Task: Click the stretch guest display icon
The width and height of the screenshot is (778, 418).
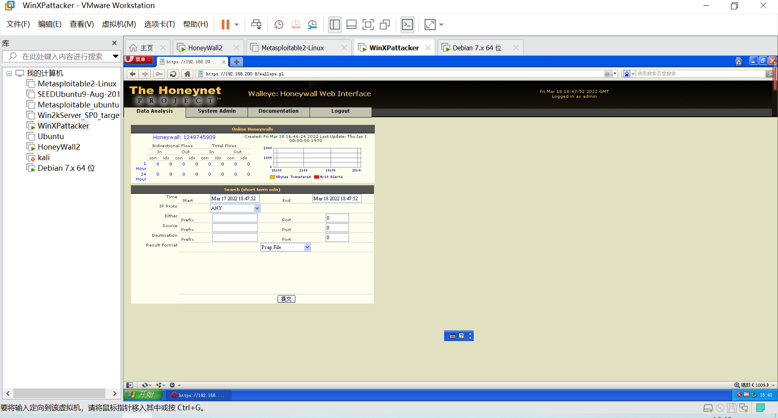Action: coord(430,25)
